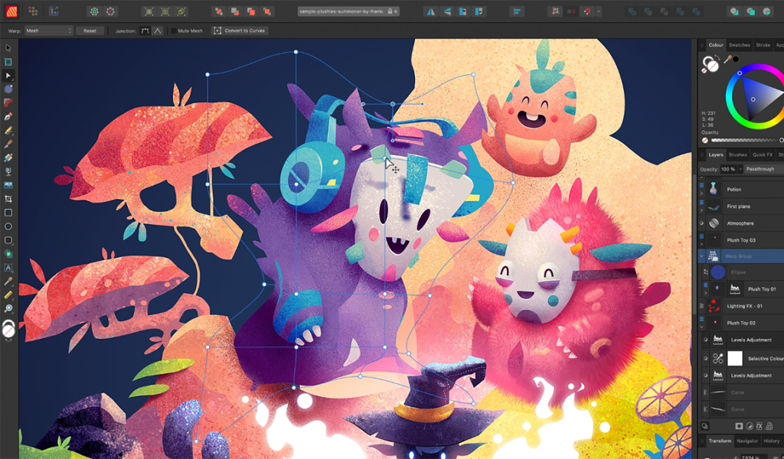Click the Convert to Curves button
Image resolution: width=784 pixels, height=459 pixels.
click(240, 31)
